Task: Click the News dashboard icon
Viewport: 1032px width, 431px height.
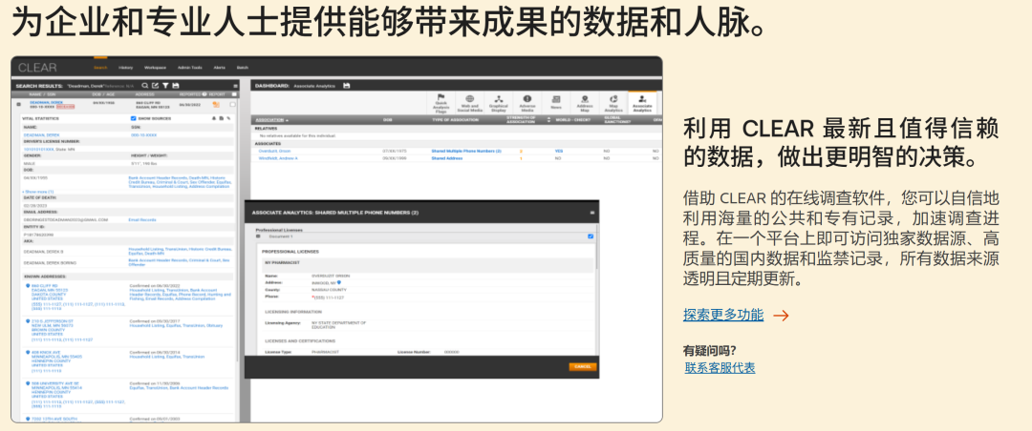Action: (x=556, y=103)
